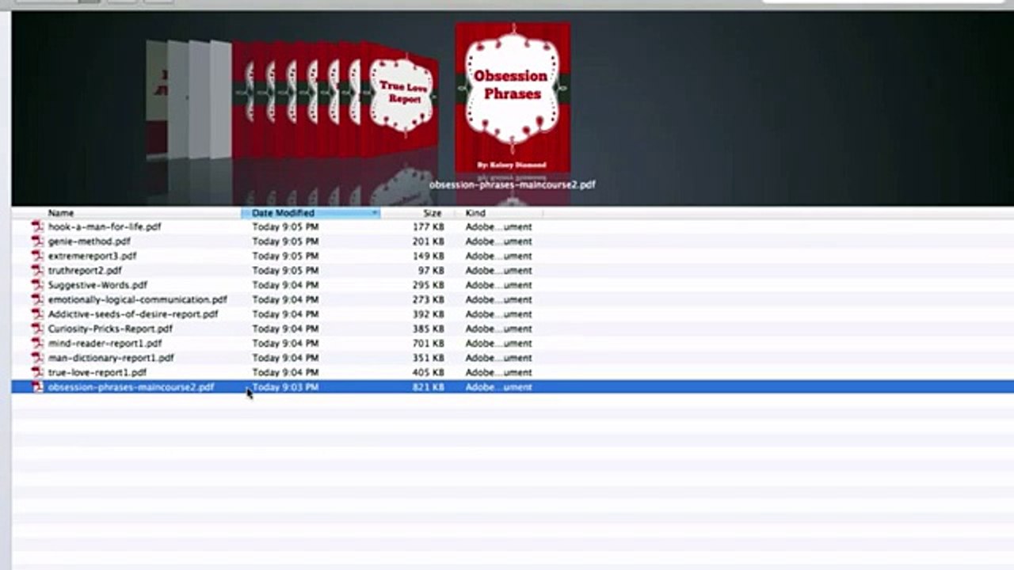
Task: Click PDF icon next to genie-method.pdf
Action: (x=36, y=241)
